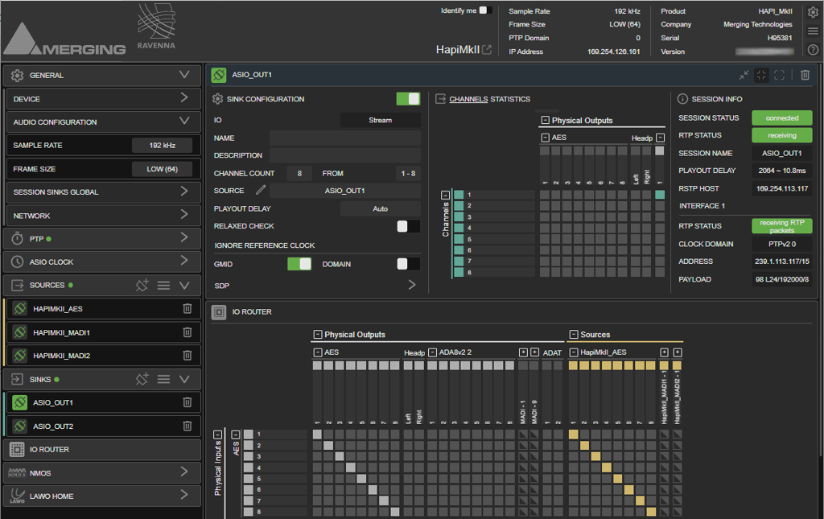Click the trash icon in ASIO_OUT1 header

(805, 75)
